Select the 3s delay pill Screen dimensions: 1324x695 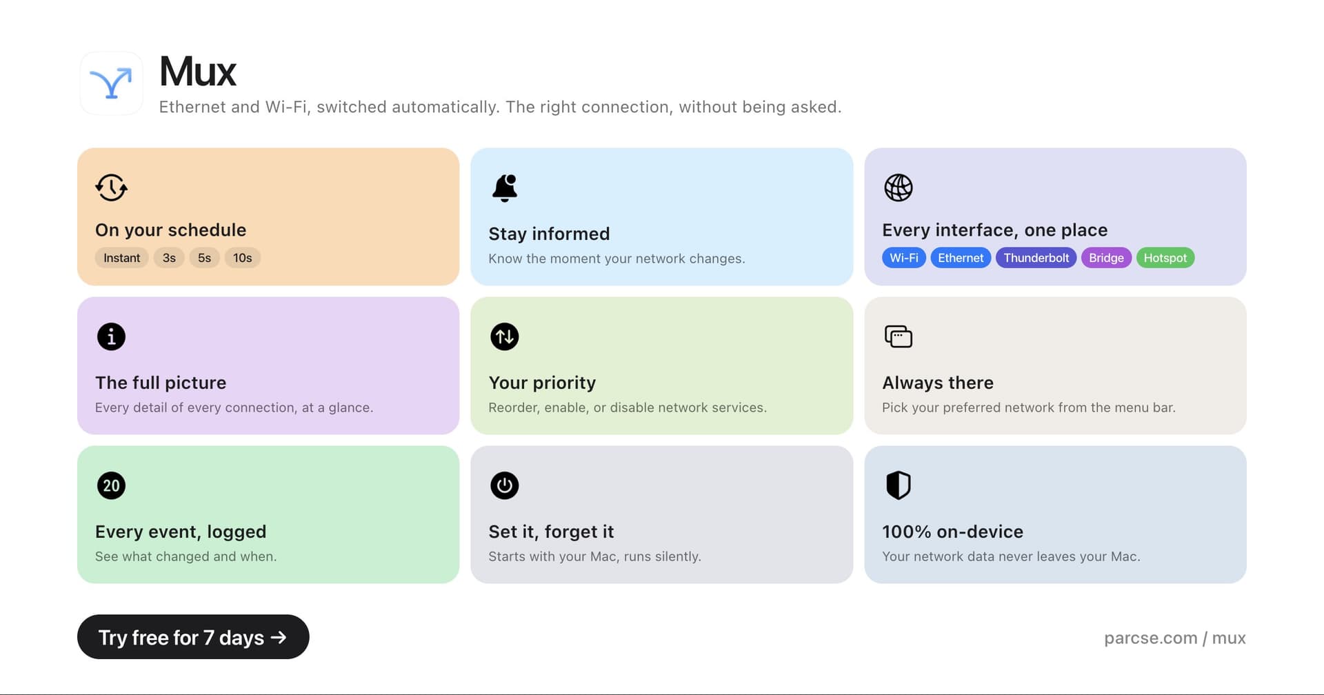tap(169, 258)
